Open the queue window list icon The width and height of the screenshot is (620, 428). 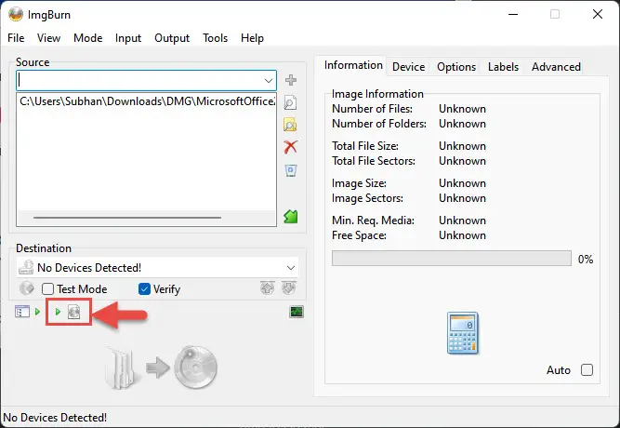22,312
